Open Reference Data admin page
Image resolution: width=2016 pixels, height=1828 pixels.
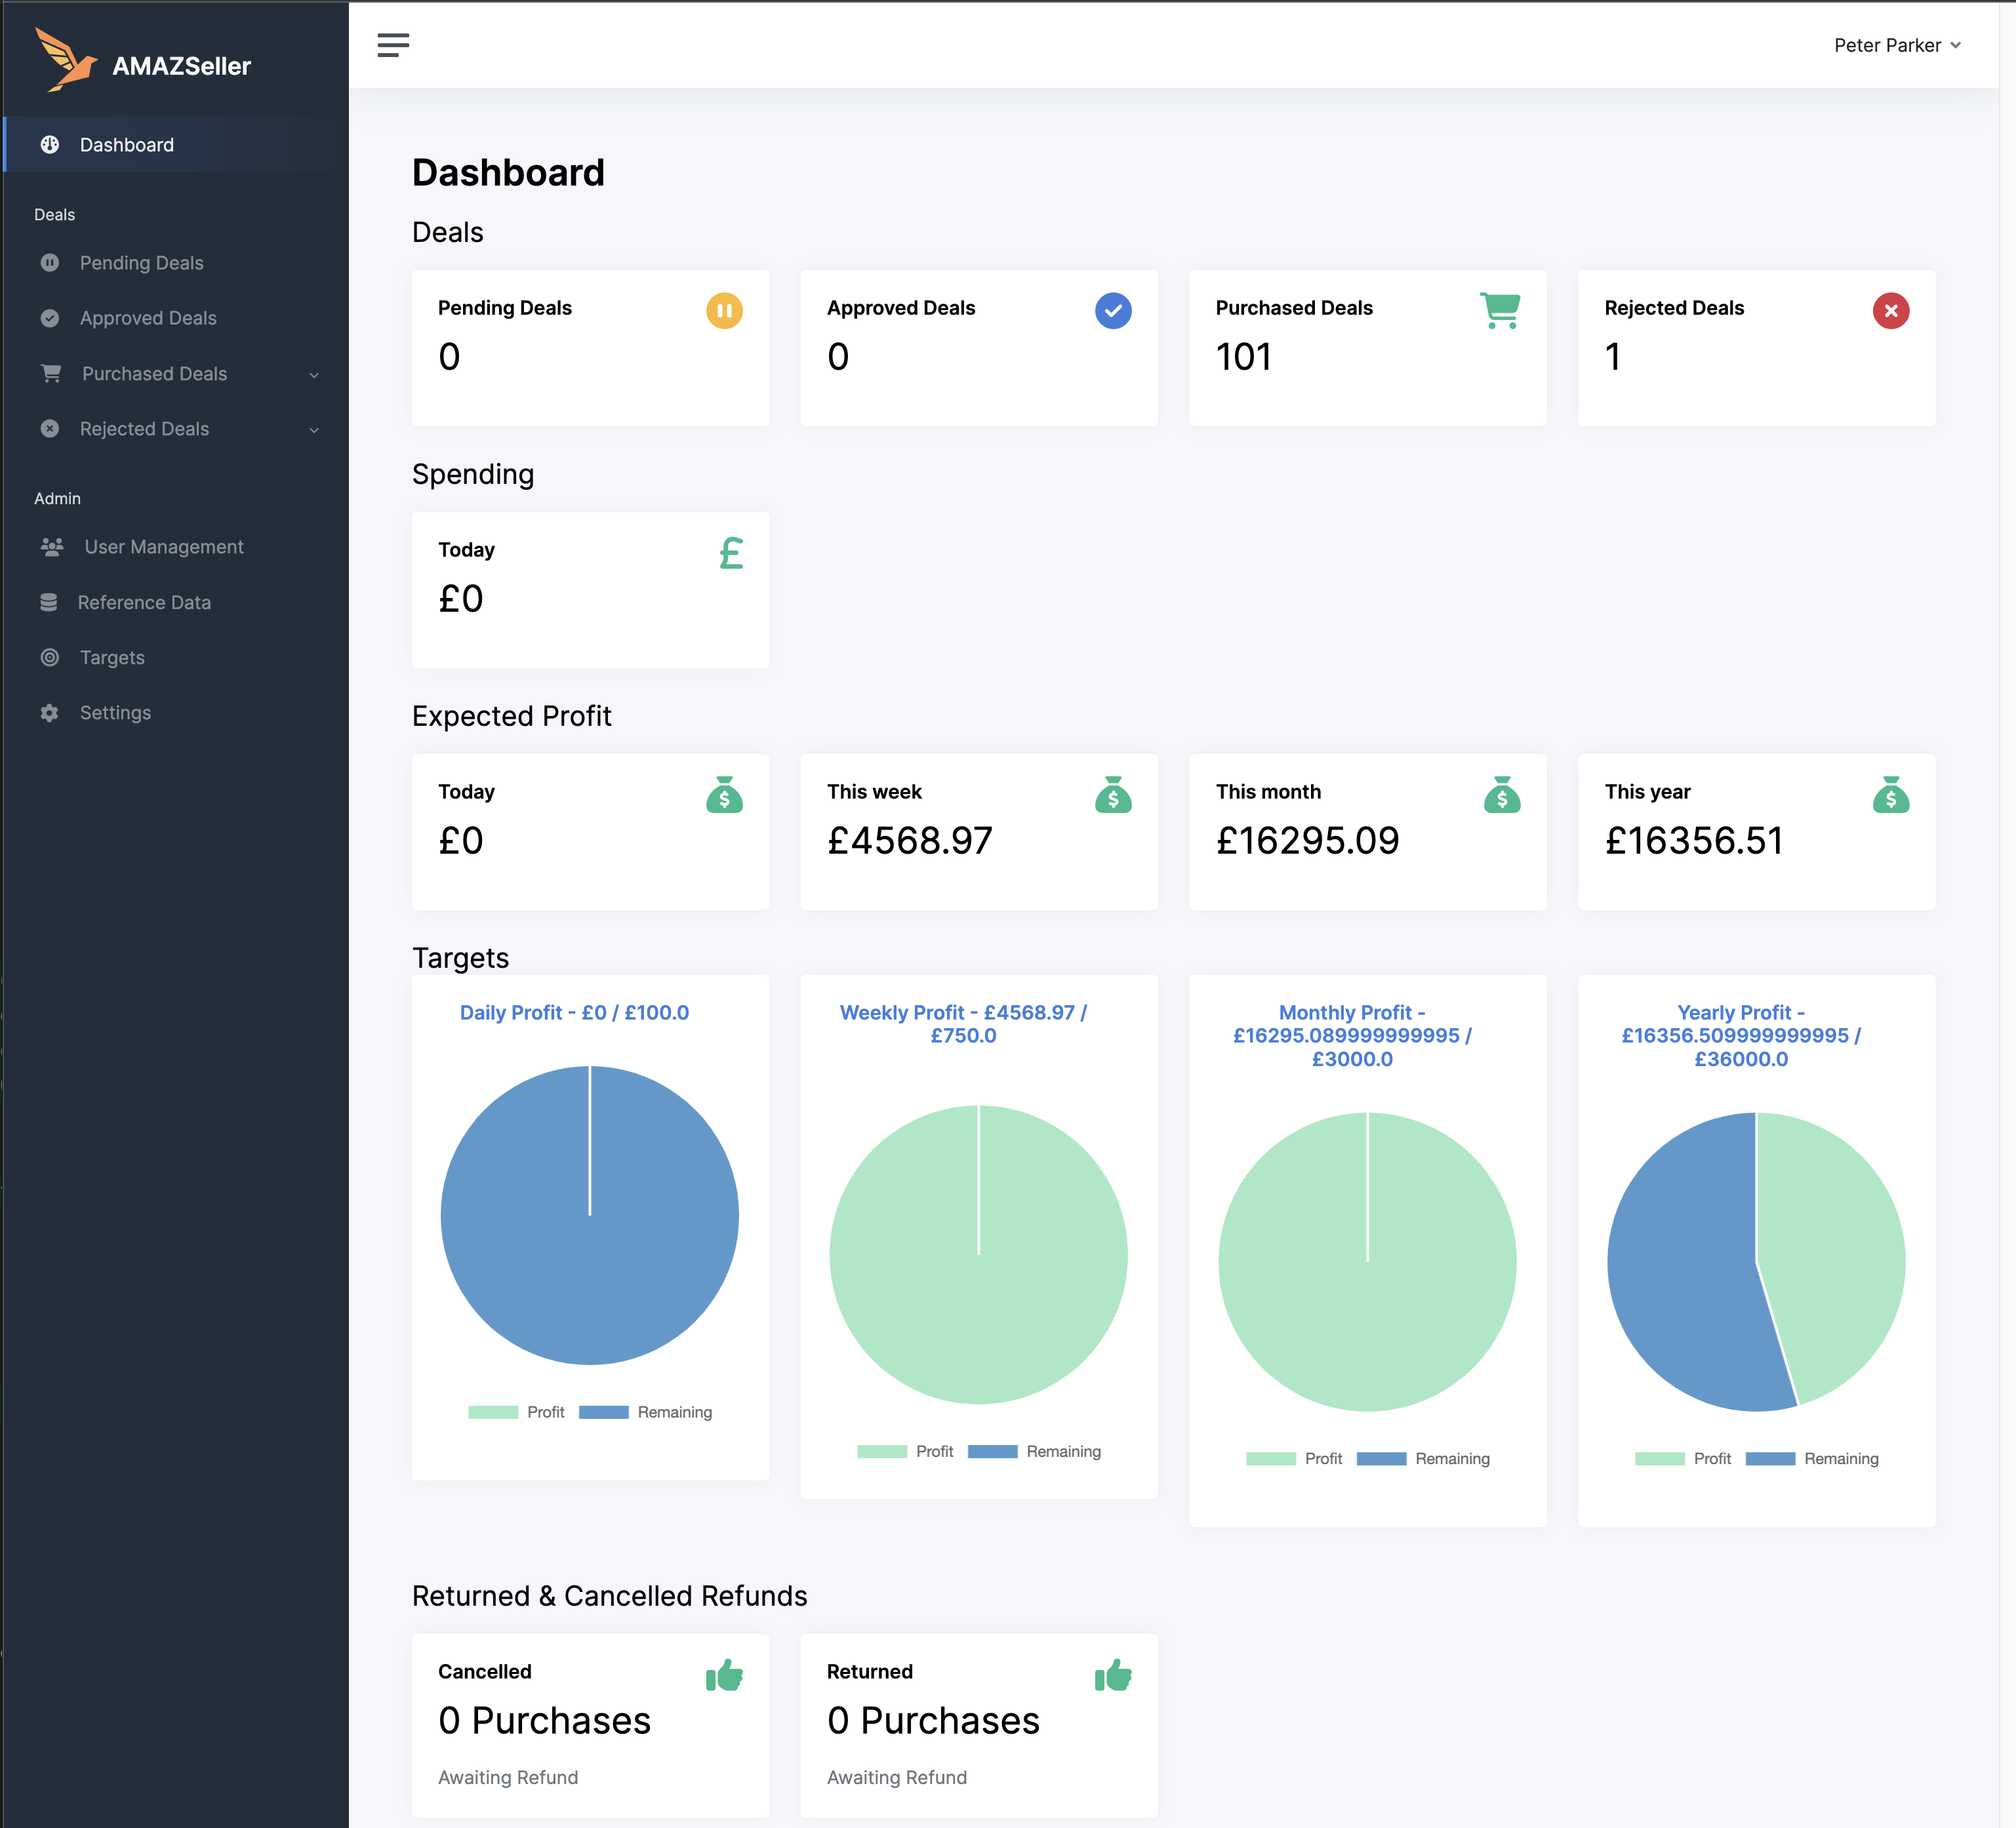tap(144, 602)
